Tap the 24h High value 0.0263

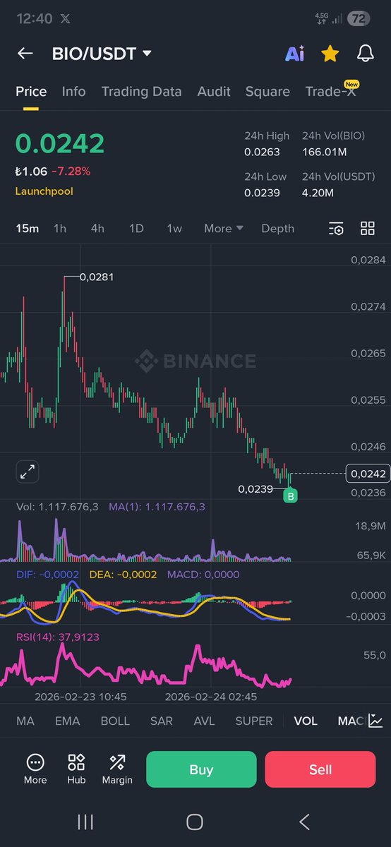click(263, 151)
